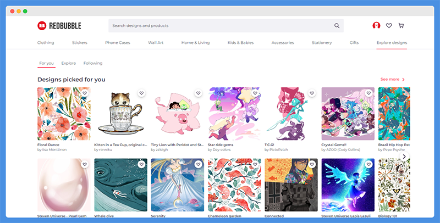Open the Star ride gems thumbnail
440x223 pixels.
point(234,114)
